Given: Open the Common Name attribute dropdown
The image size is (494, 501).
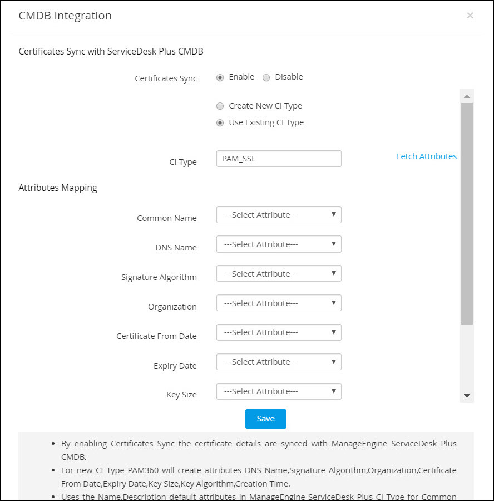Looking at the screenshot, I should point(278,215).
